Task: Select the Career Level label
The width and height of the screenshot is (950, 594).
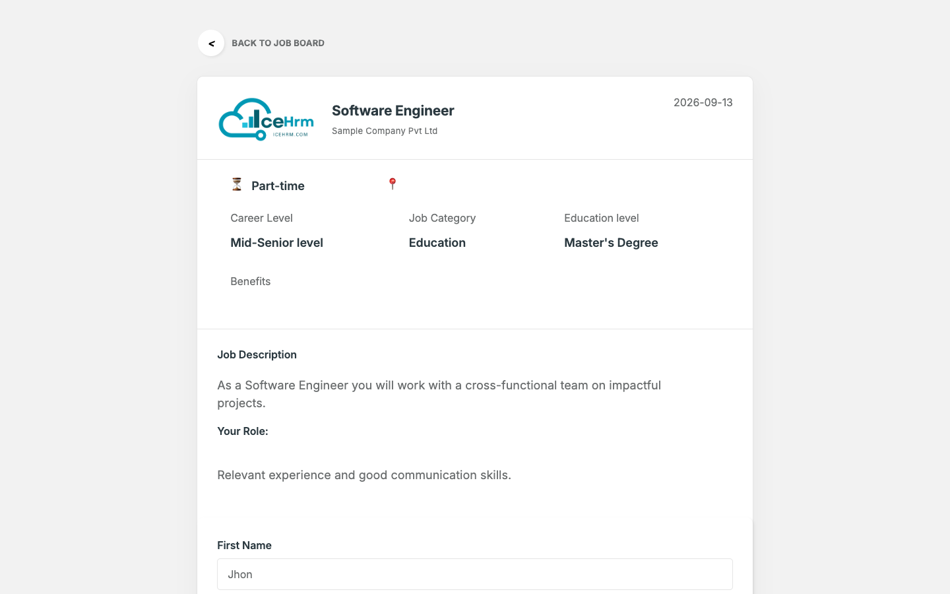Action: pyautogui.click(x=261, y=218)
